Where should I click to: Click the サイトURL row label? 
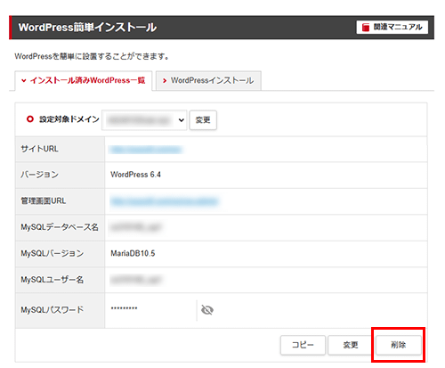tap(39, 149)
